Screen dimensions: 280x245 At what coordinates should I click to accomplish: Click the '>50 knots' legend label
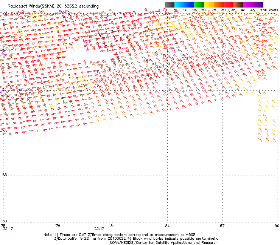click(x=269, y=10)
